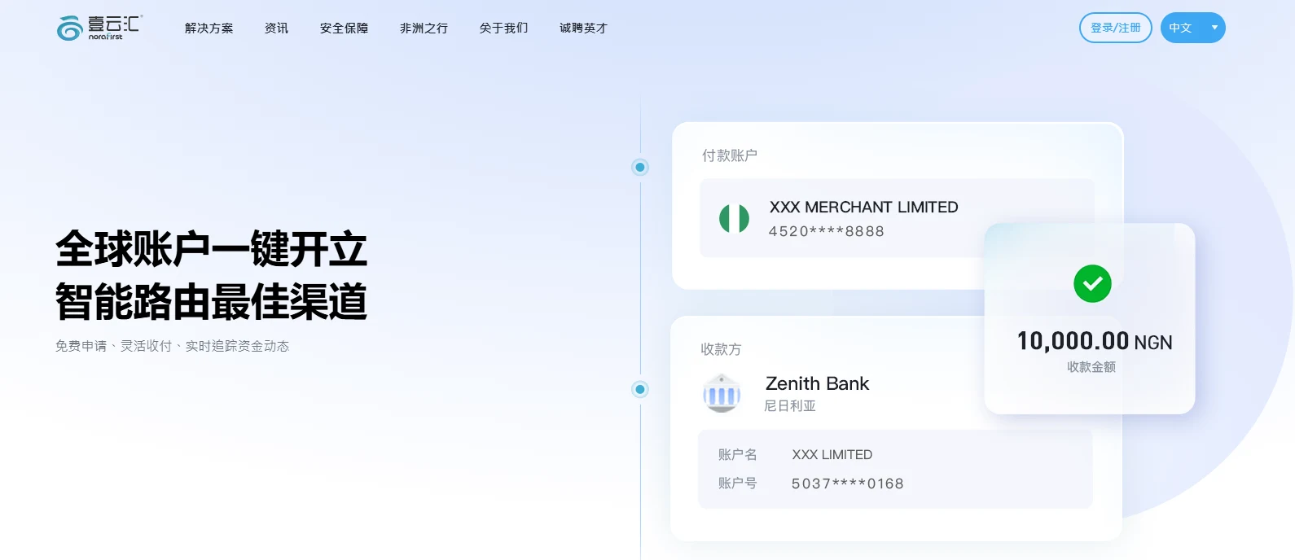The height and width of the screenshot is (560, 1295).
Task: Click the 账户名 label
Action: [x=738, y=455]
